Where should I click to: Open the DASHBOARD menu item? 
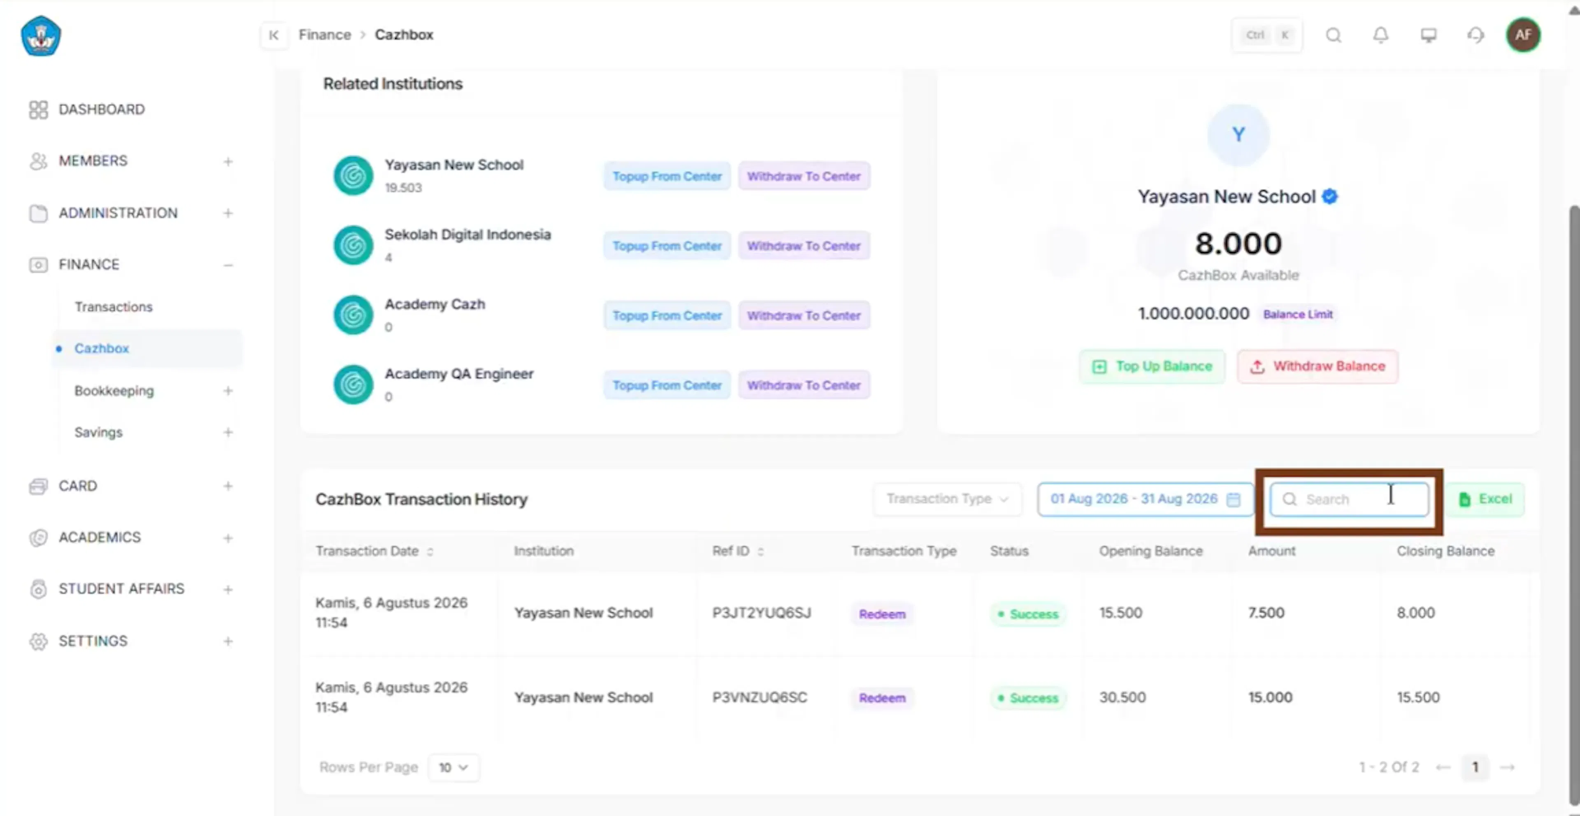pos(101,109)
